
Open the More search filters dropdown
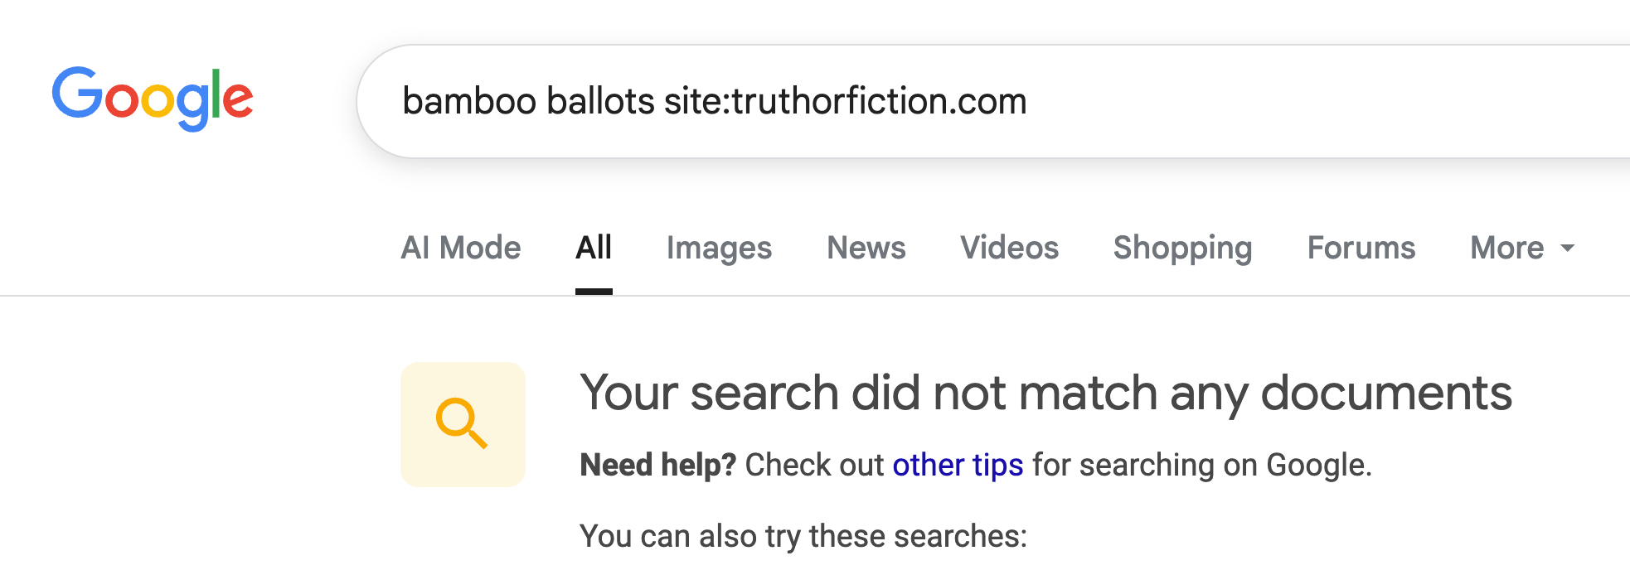click(x=1506, y=248)
